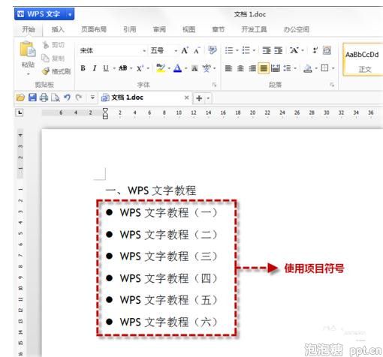The image size is (383, 357).
Task: Click the Print Preview icon
Action: point(56,97)
